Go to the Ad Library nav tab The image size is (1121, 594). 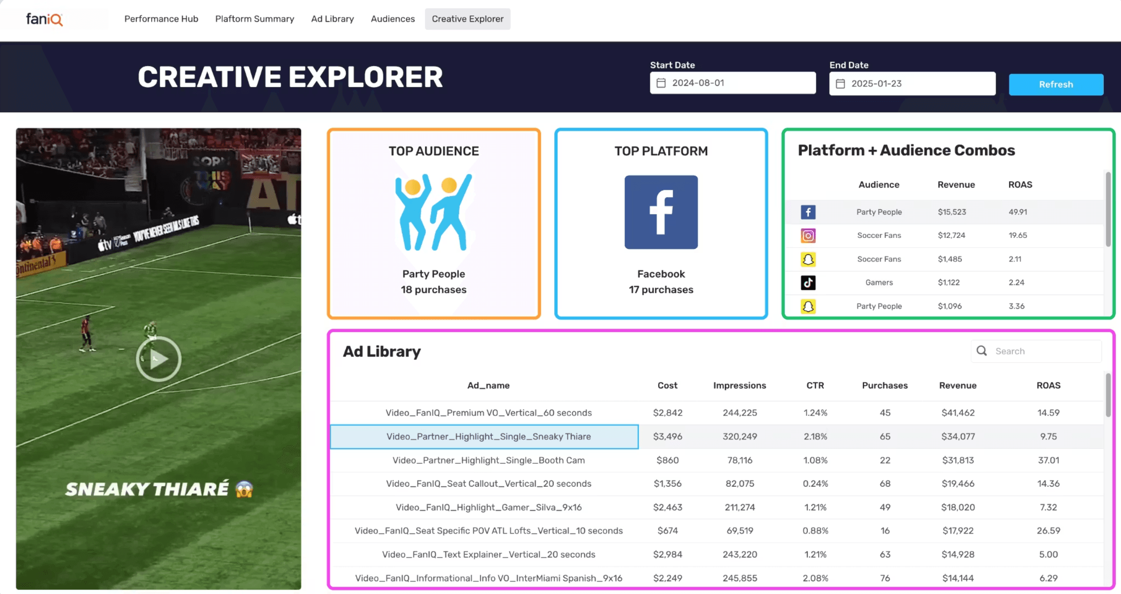[332, 19]
